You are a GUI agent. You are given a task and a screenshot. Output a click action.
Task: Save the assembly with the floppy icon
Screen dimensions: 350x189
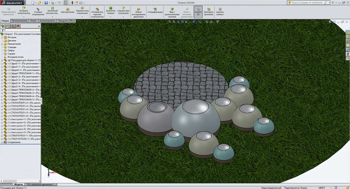46,2
